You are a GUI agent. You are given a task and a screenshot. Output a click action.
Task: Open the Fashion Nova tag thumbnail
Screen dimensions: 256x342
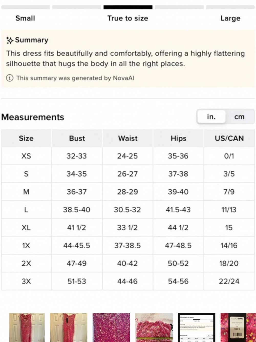pyautogui.click(x=238, y=327)
